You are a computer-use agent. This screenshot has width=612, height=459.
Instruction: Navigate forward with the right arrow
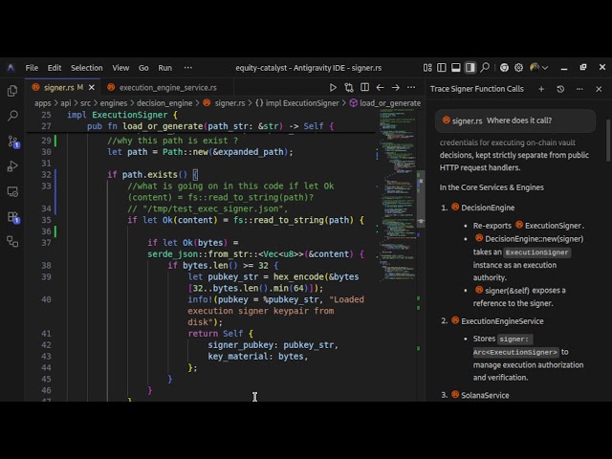pyautogui.click(x=395, y=87)
